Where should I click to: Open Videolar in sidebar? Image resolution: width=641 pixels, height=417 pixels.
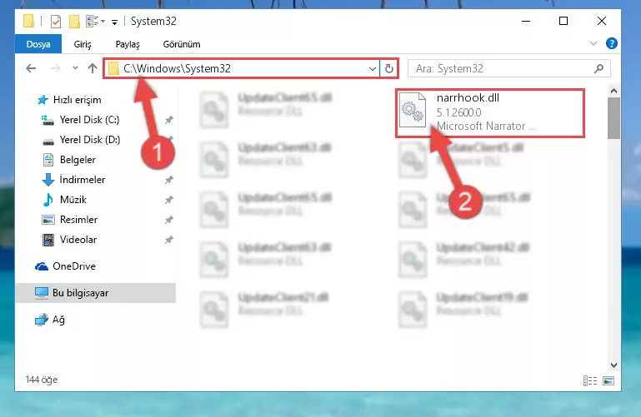click(78, 240)
